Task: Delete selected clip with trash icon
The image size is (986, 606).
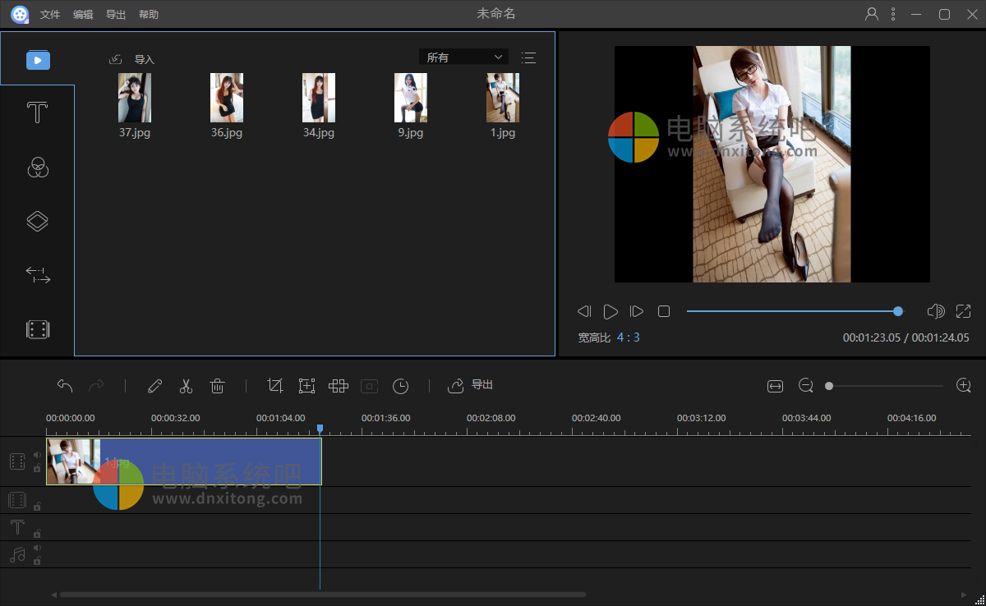Action: pos(218,385)
